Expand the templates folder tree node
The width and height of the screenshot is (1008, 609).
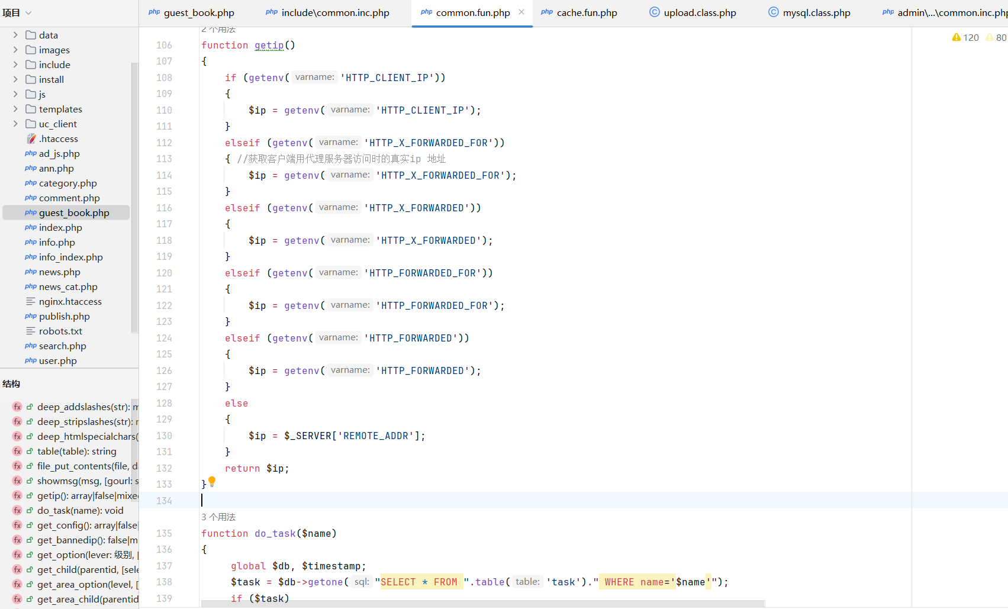click(15, 109)
